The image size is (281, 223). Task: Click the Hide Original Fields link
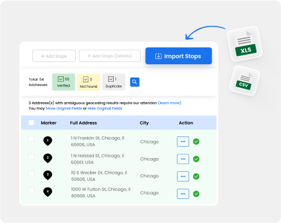(x=105, y=108)
